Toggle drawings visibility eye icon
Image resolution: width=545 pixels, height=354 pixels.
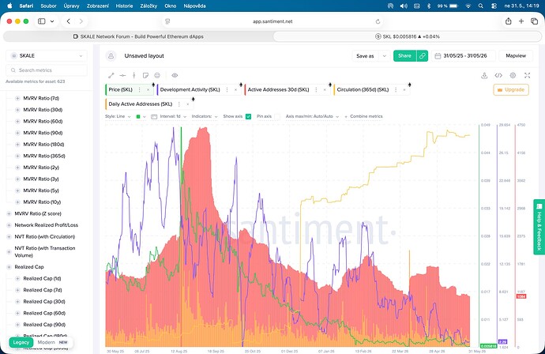click(x=175, y=75)
